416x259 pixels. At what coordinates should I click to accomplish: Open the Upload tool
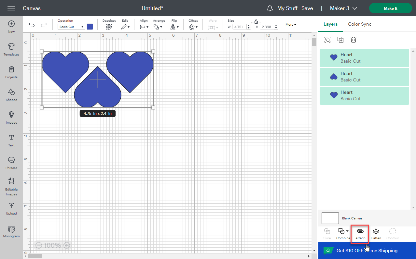tap(11, 208)
